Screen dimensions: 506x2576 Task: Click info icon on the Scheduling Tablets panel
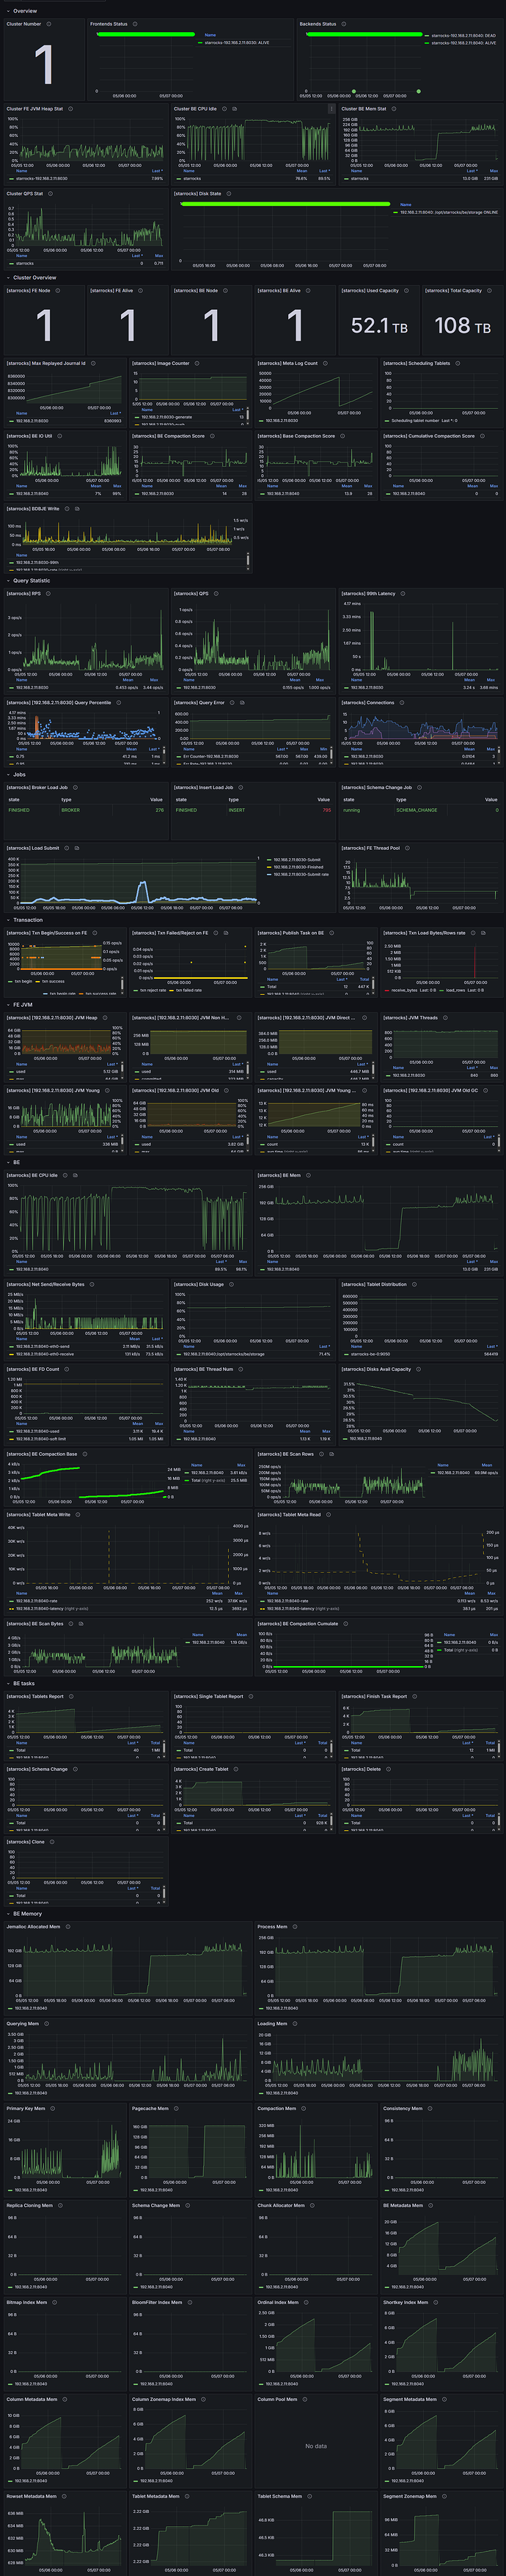click(x=458, y=364)
